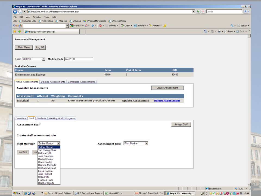Open the Favorites menu
The height and width of the screenshot is (196, 261).
click(x=37, y=17)
